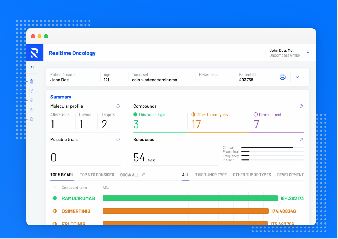Show info for Compounds section
Viewport: 338px width, 239px height.
[x=301, y=106]
